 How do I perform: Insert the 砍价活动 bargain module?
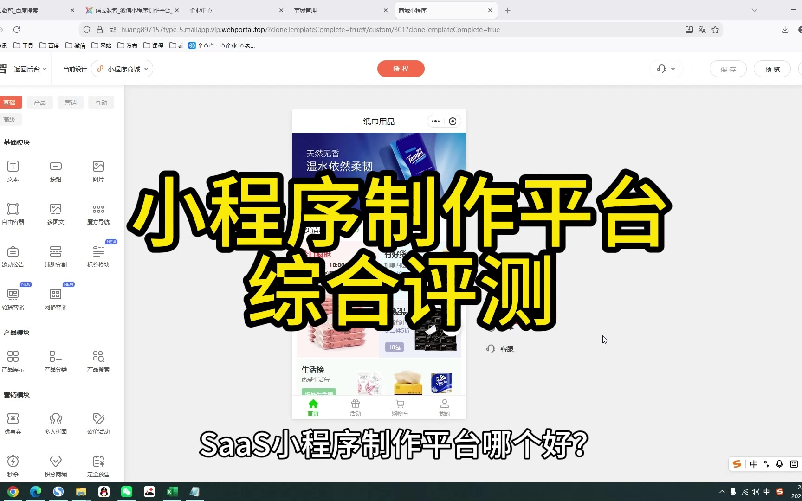(98, 424)
